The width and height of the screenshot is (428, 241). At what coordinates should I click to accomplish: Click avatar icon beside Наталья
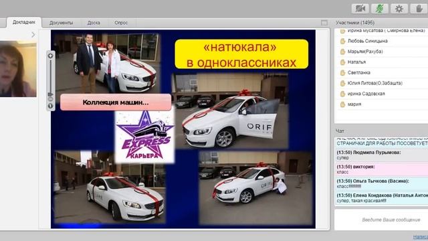point(342,62)
